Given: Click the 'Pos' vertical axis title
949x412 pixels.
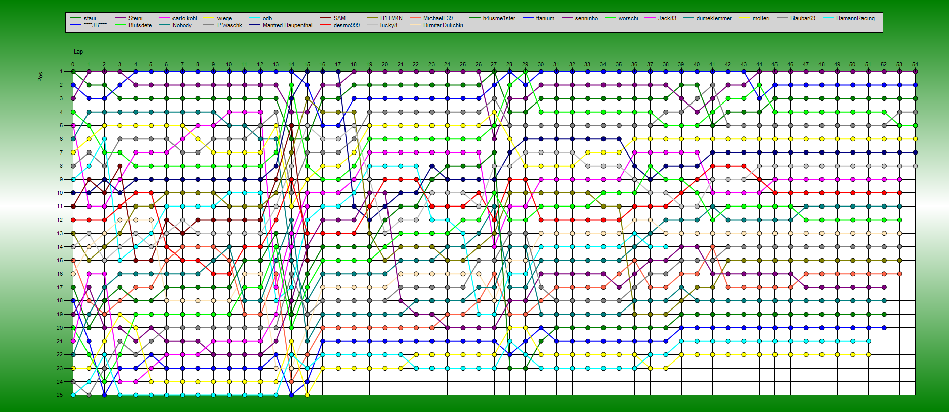Looking at the screenshot, I should point(40,77).
